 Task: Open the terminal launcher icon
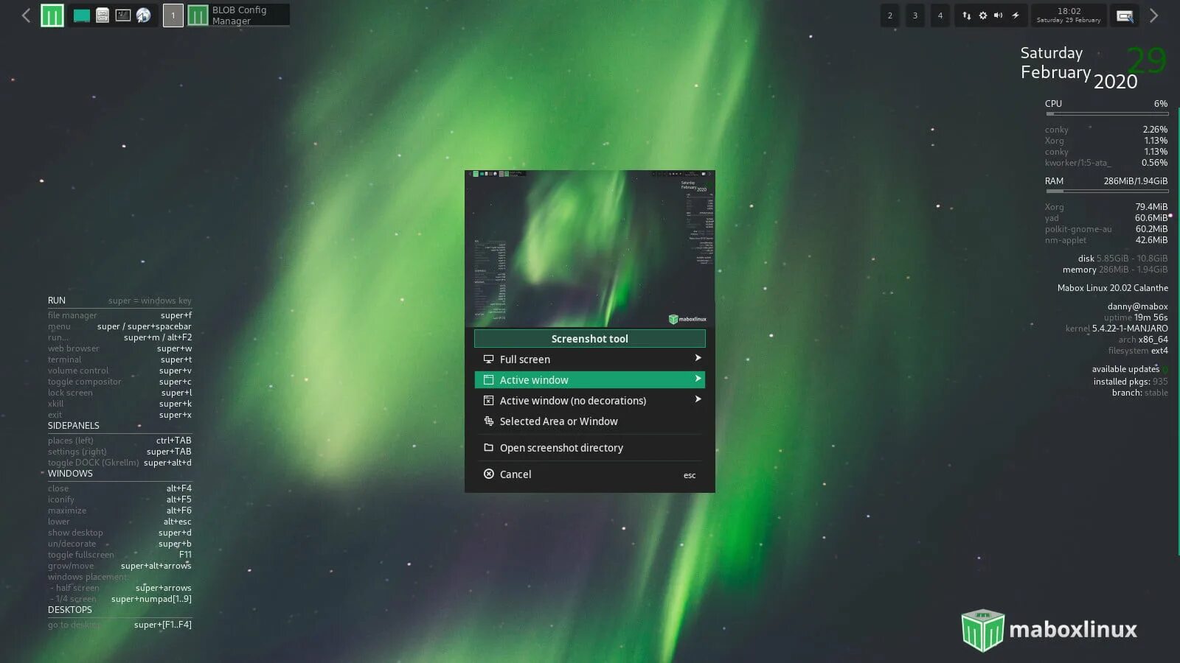tap(123, 15)
